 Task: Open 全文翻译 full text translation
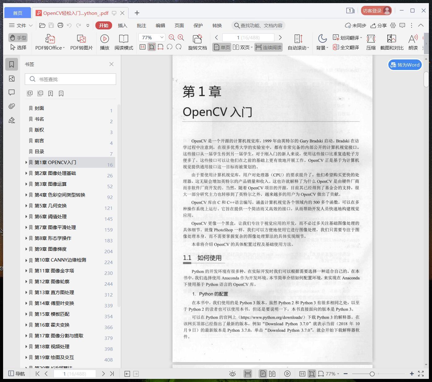point(346,47)
